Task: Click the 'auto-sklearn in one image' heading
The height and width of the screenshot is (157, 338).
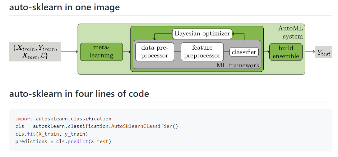Action: [64, 7]
